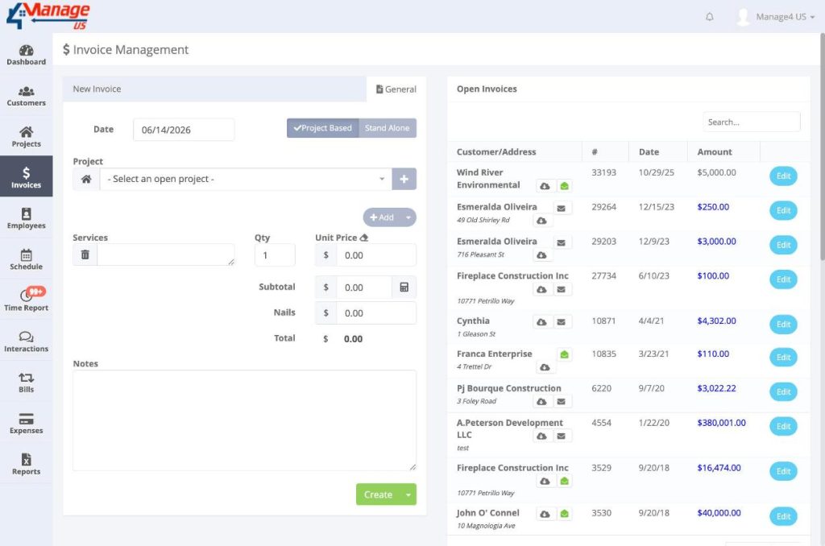Click the notification bell icon
Viewport: 825px width, 546px height.
click(709, 17)
